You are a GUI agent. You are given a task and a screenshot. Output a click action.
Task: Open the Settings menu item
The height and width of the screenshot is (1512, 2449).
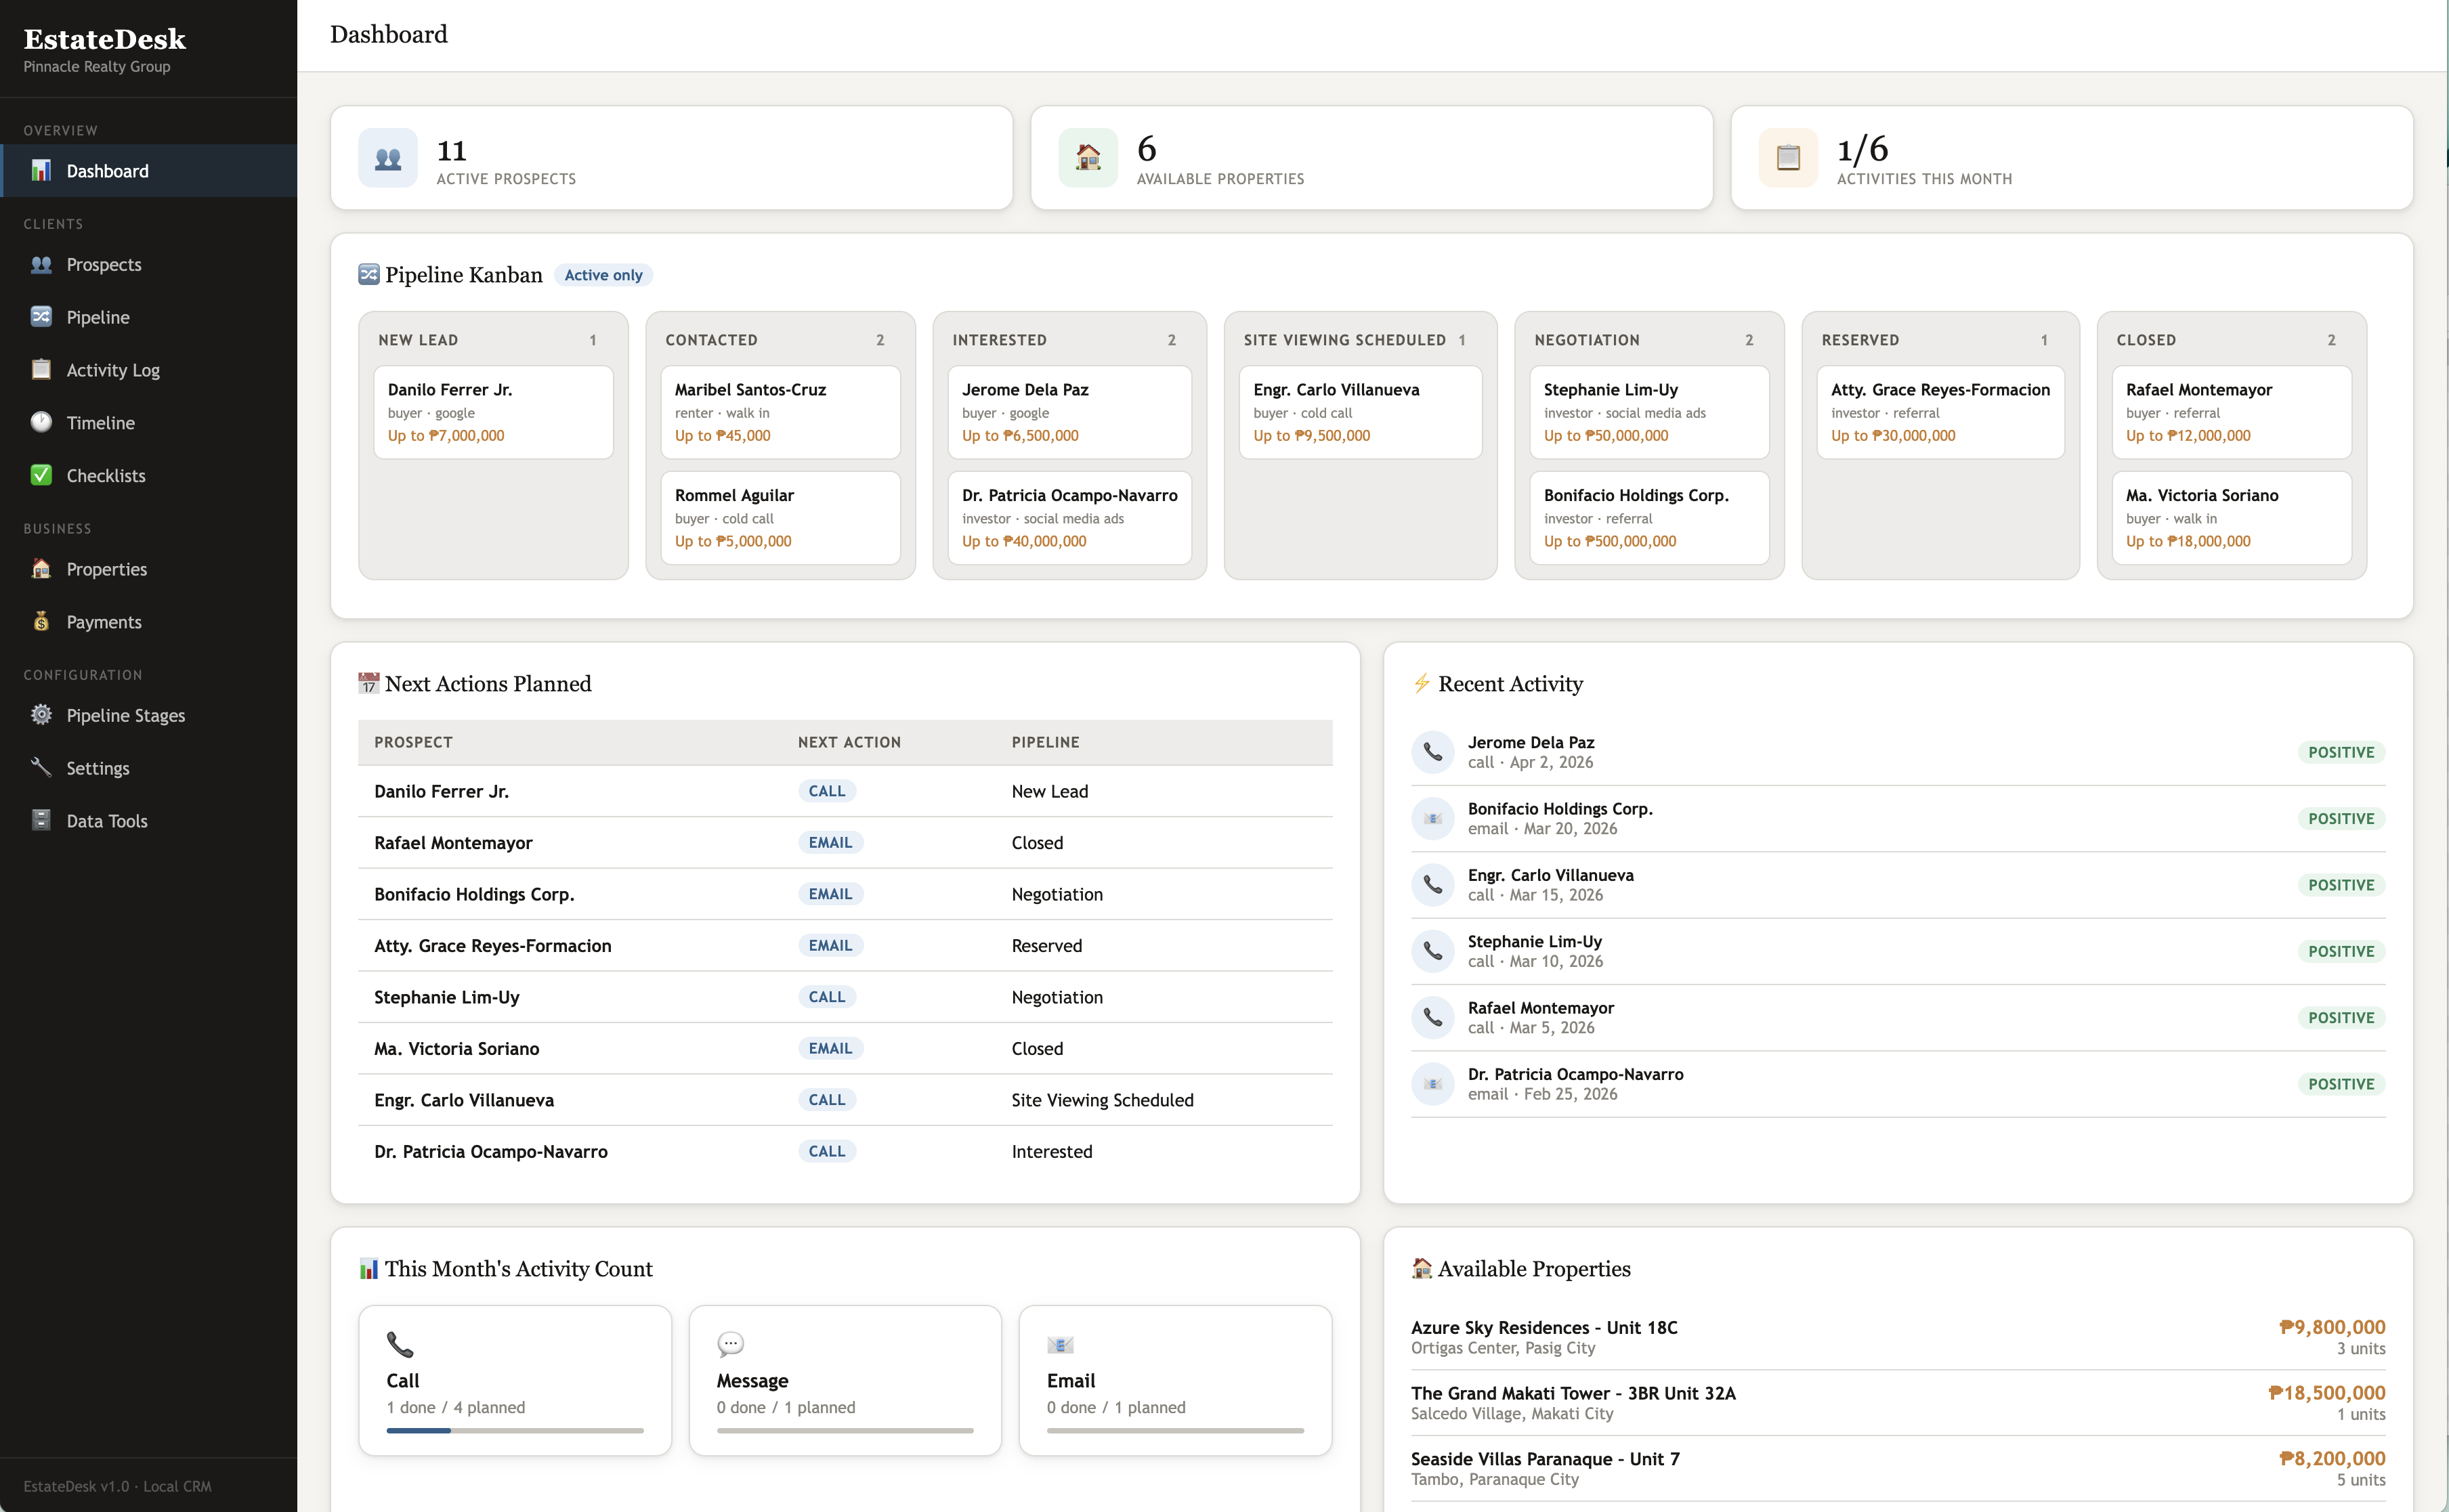[x=98, y=768]
